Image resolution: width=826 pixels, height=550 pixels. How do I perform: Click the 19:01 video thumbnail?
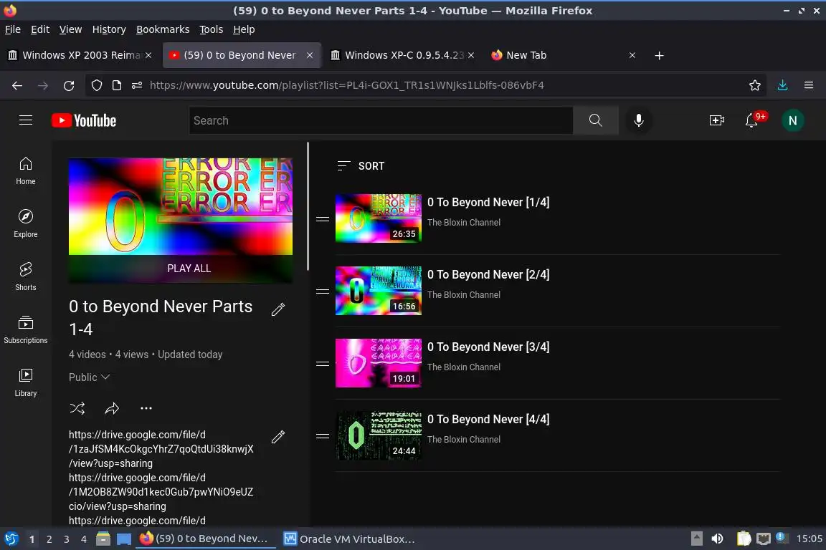pyautogui.click(x=379, y=363)
